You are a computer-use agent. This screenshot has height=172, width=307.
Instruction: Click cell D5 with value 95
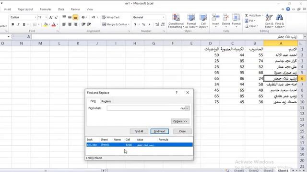tap(210, 73)
